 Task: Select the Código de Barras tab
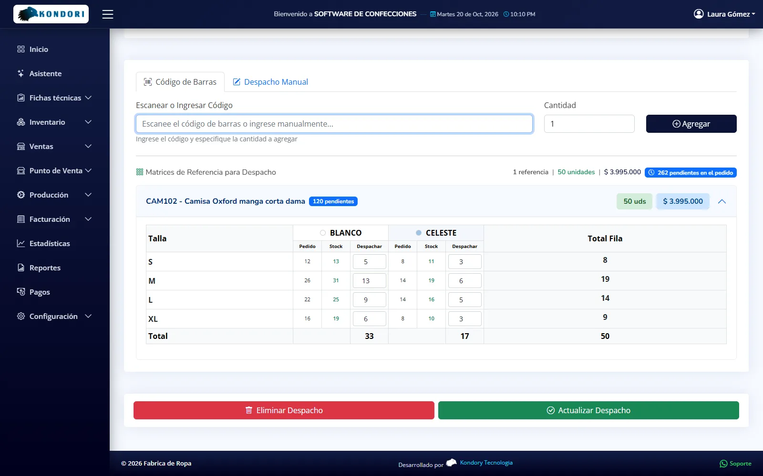pyautogui.click(x=180, y=82)
